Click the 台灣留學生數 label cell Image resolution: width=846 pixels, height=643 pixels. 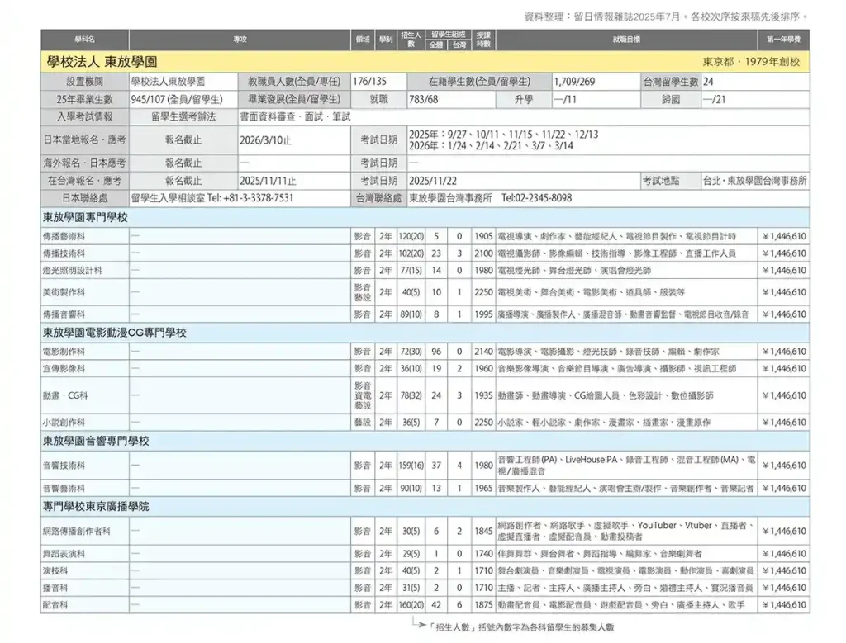click(x=671, y=82)
